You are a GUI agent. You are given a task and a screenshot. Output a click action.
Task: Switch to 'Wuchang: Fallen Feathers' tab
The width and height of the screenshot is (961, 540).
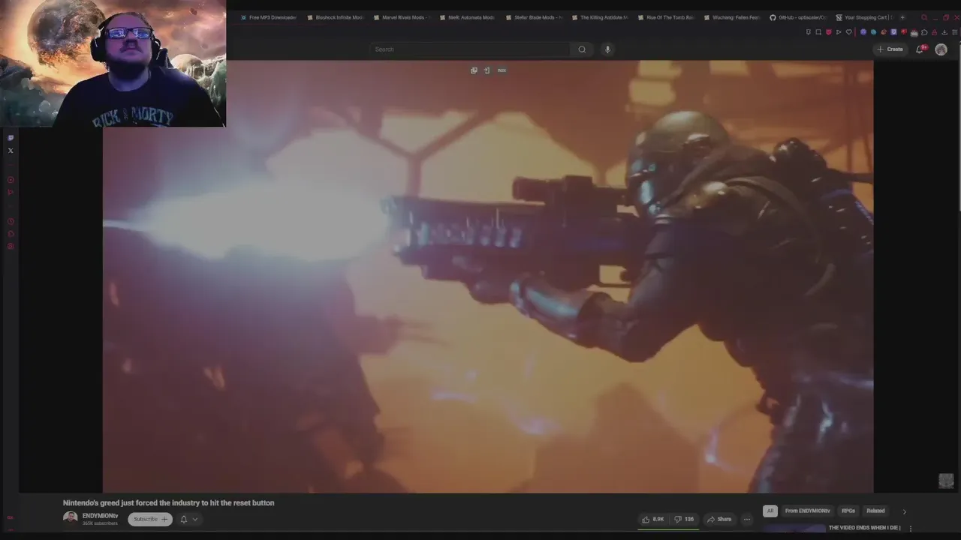[x=732, y=17]
